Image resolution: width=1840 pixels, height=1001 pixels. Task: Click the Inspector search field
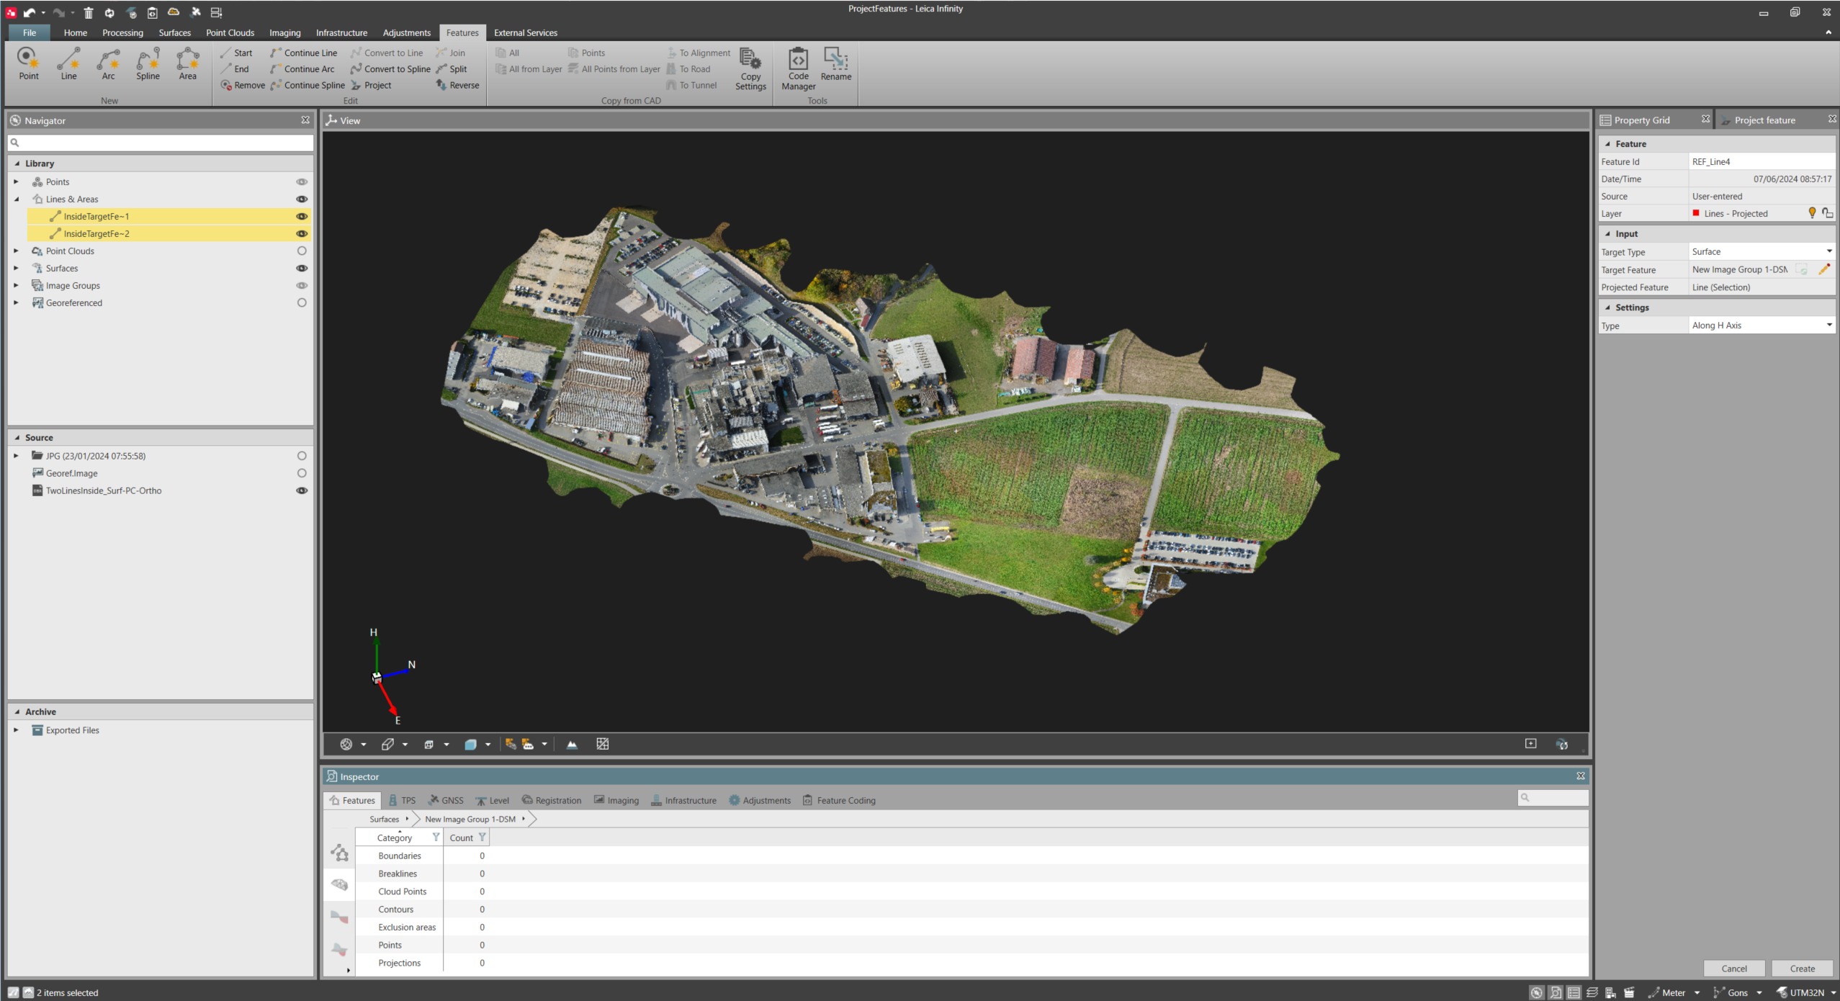point(1552,797)
